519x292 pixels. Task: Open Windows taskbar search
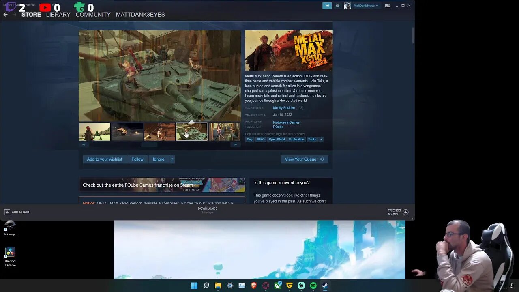206,286
